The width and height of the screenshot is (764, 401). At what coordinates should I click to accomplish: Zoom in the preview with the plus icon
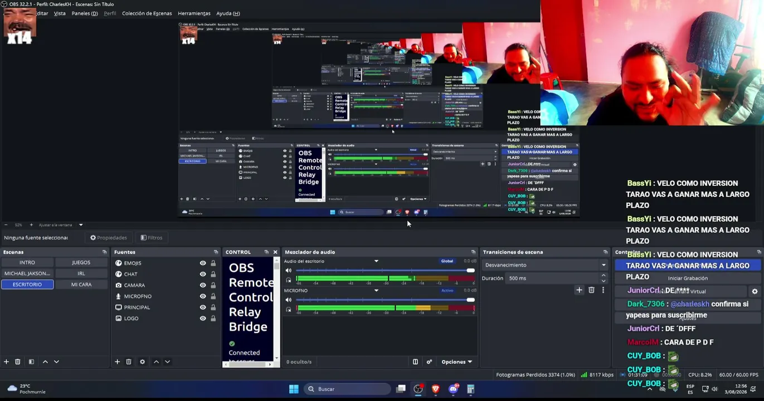tap(31, 224)
